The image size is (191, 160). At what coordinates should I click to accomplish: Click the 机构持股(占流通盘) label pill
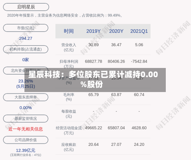(x=26, y=49)
